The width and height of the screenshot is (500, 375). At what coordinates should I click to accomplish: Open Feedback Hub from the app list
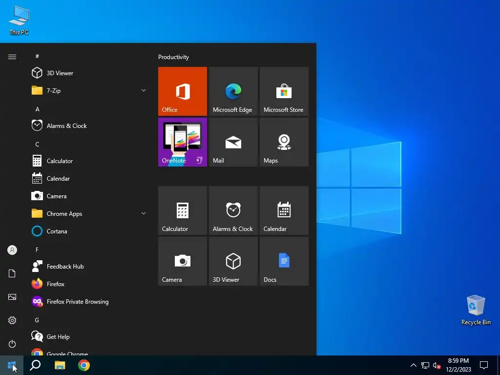pos(89,266)
